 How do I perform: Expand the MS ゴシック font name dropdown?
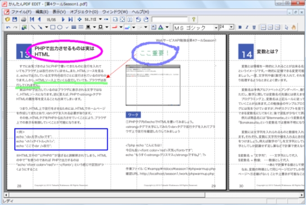pos(216,28)
